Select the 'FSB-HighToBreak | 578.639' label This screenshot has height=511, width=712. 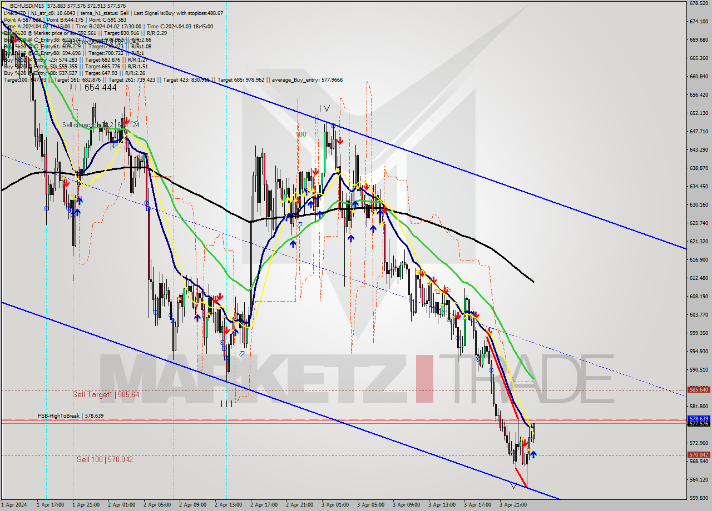71,415
